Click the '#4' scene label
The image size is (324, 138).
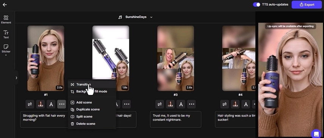click(240, 95)
